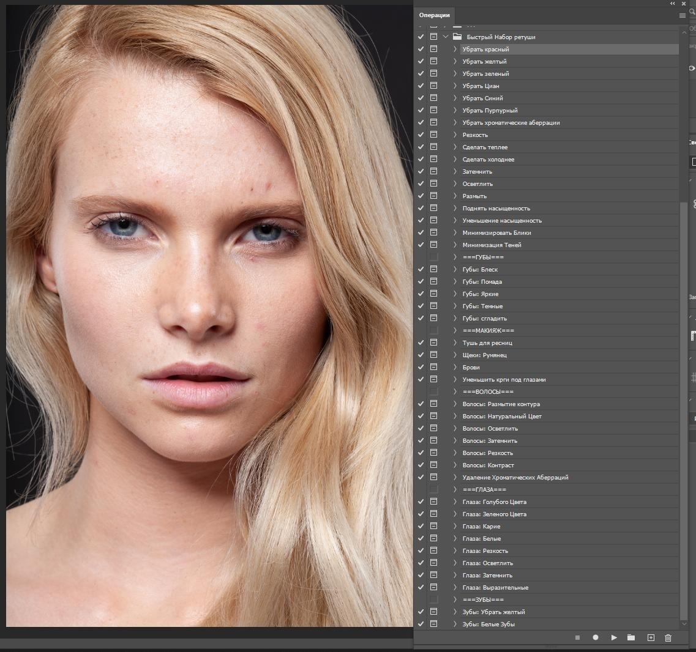The width and height of the screenshot is (696, 652).
Task: Select the Глаза: Осветлить action
Action: 569,563
